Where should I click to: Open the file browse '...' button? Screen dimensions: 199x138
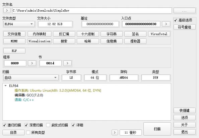tap(184, 10)
